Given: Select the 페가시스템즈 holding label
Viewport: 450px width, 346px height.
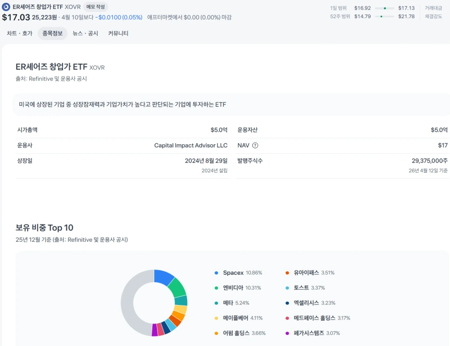Looking at the screenshot, I should tap(309, 333).
